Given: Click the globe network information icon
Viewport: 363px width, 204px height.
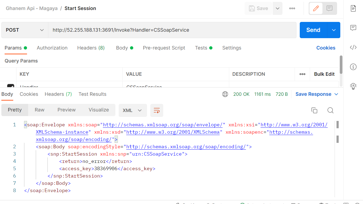Looking at the screenshot, I should point(225,94).
